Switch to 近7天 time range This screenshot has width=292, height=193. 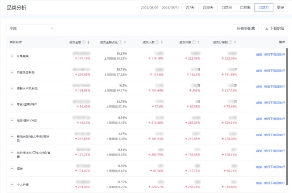pyautogui.click(x=191, y=7)
